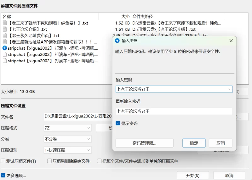
Task: Click the blue stripchat file icon
Action: click(5, 48)
